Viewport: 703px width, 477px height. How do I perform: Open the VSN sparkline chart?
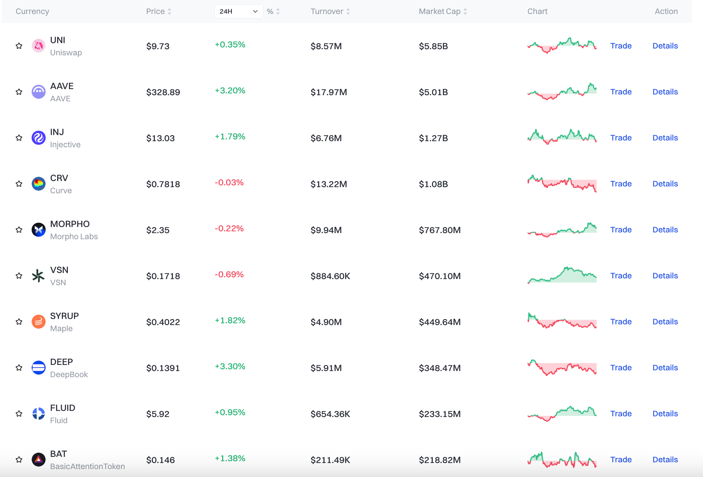point(562,275)
